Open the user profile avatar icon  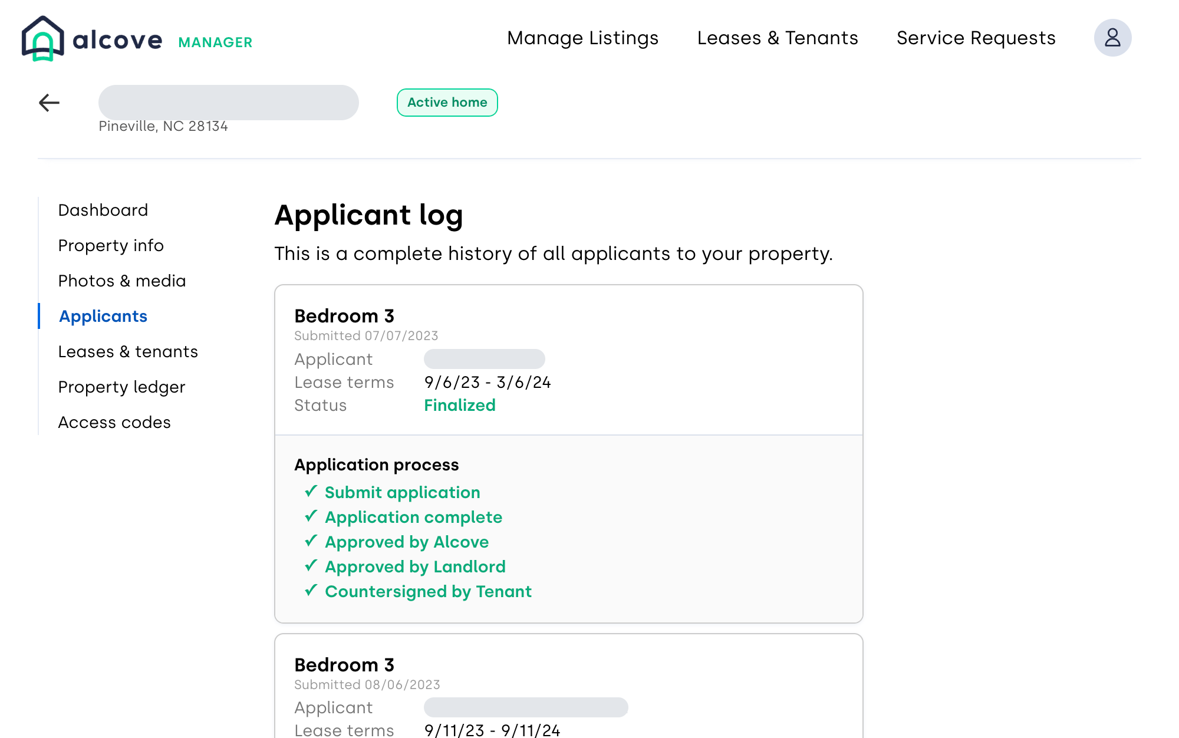(1112, 38)
